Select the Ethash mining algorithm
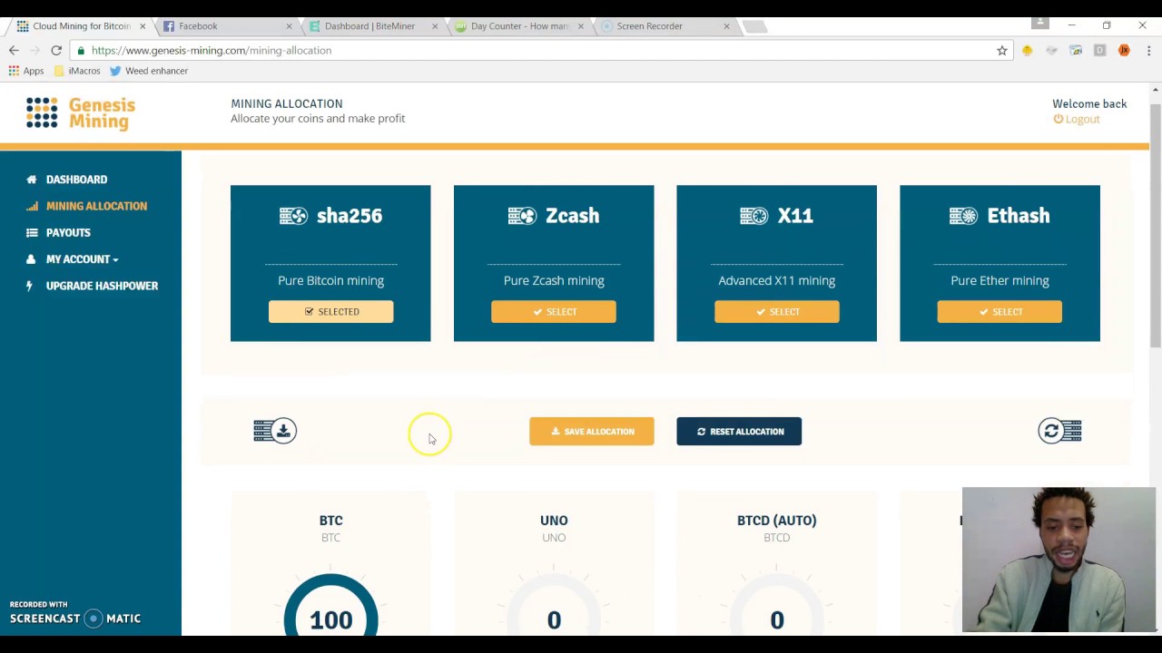The width and height of the screenshot is (1162, 653). [x=1000, y=312]
